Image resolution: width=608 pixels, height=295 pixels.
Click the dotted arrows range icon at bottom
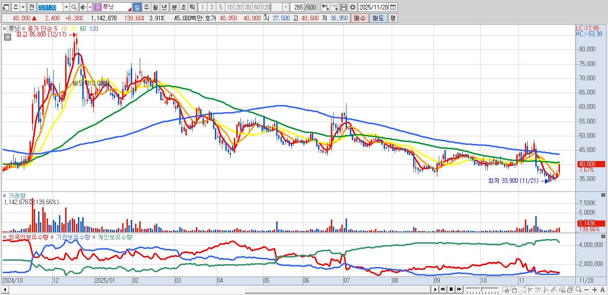point(522,289)
